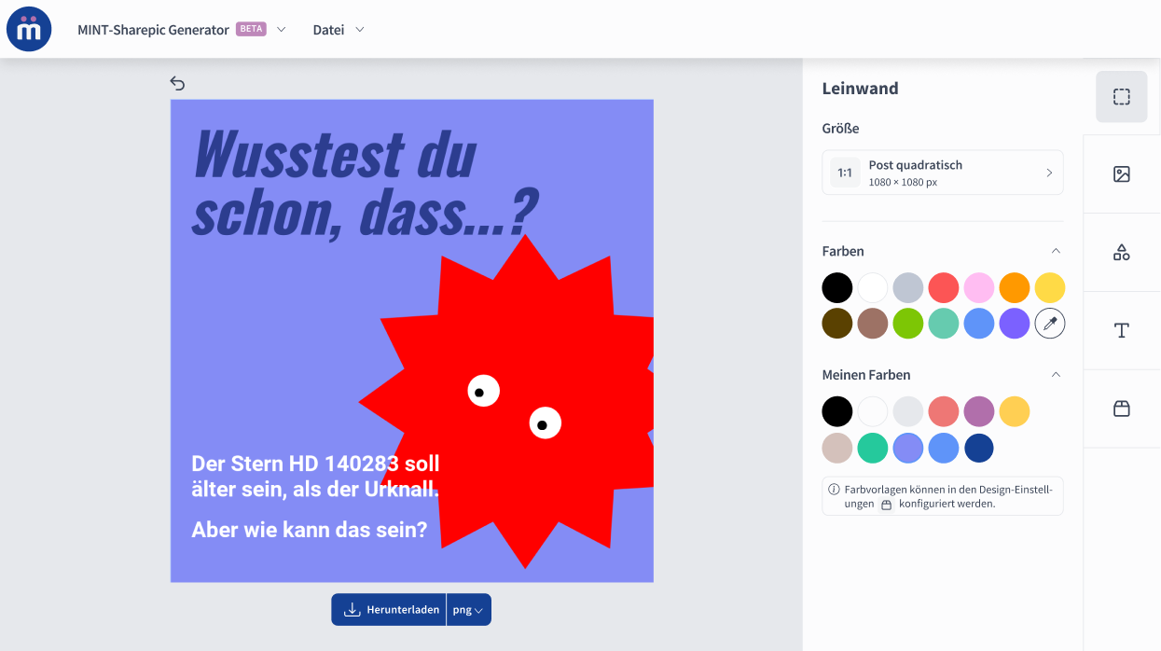The height and width of the screenshot is (651, 1161).
Task: Click the BETA badge
Action: (251, 29)
